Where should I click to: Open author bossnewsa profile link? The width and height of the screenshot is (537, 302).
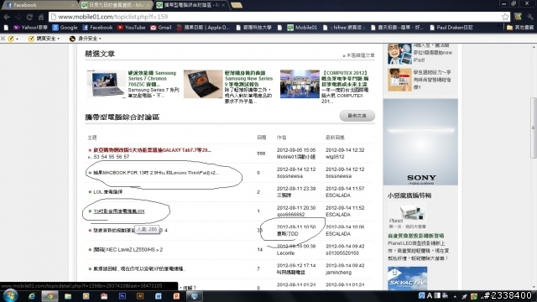pos(289,176)
